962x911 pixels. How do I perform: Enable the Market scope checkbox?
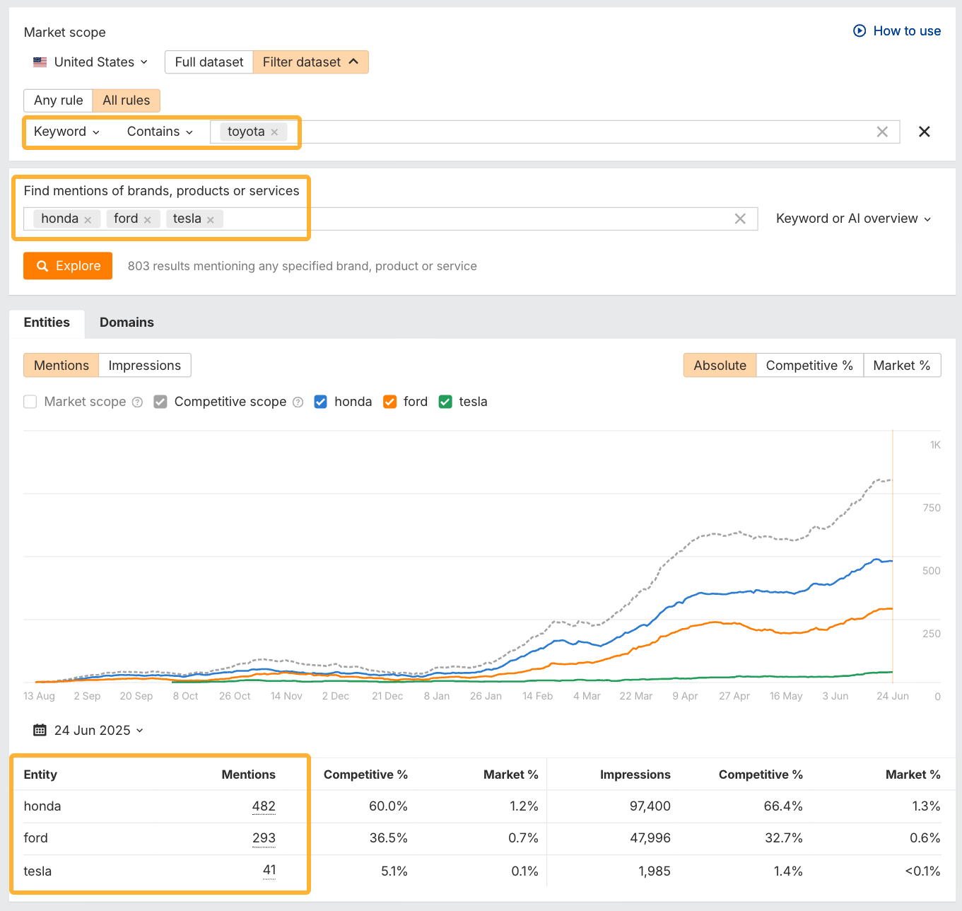(30, 401)
